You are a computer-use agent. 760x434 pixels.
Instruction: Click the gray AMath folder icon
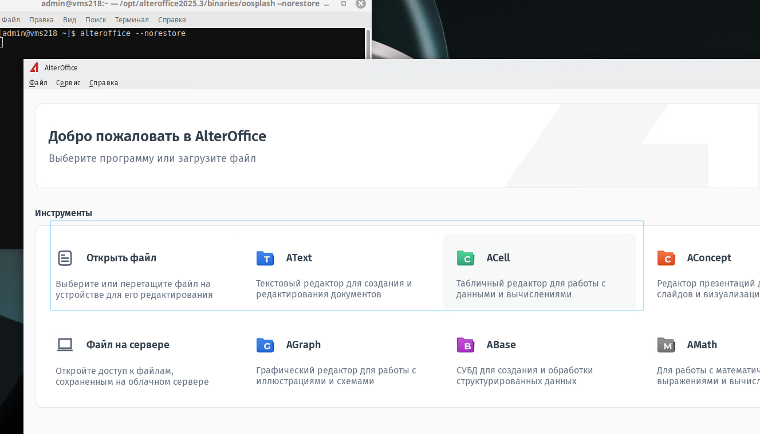(666, 345)
